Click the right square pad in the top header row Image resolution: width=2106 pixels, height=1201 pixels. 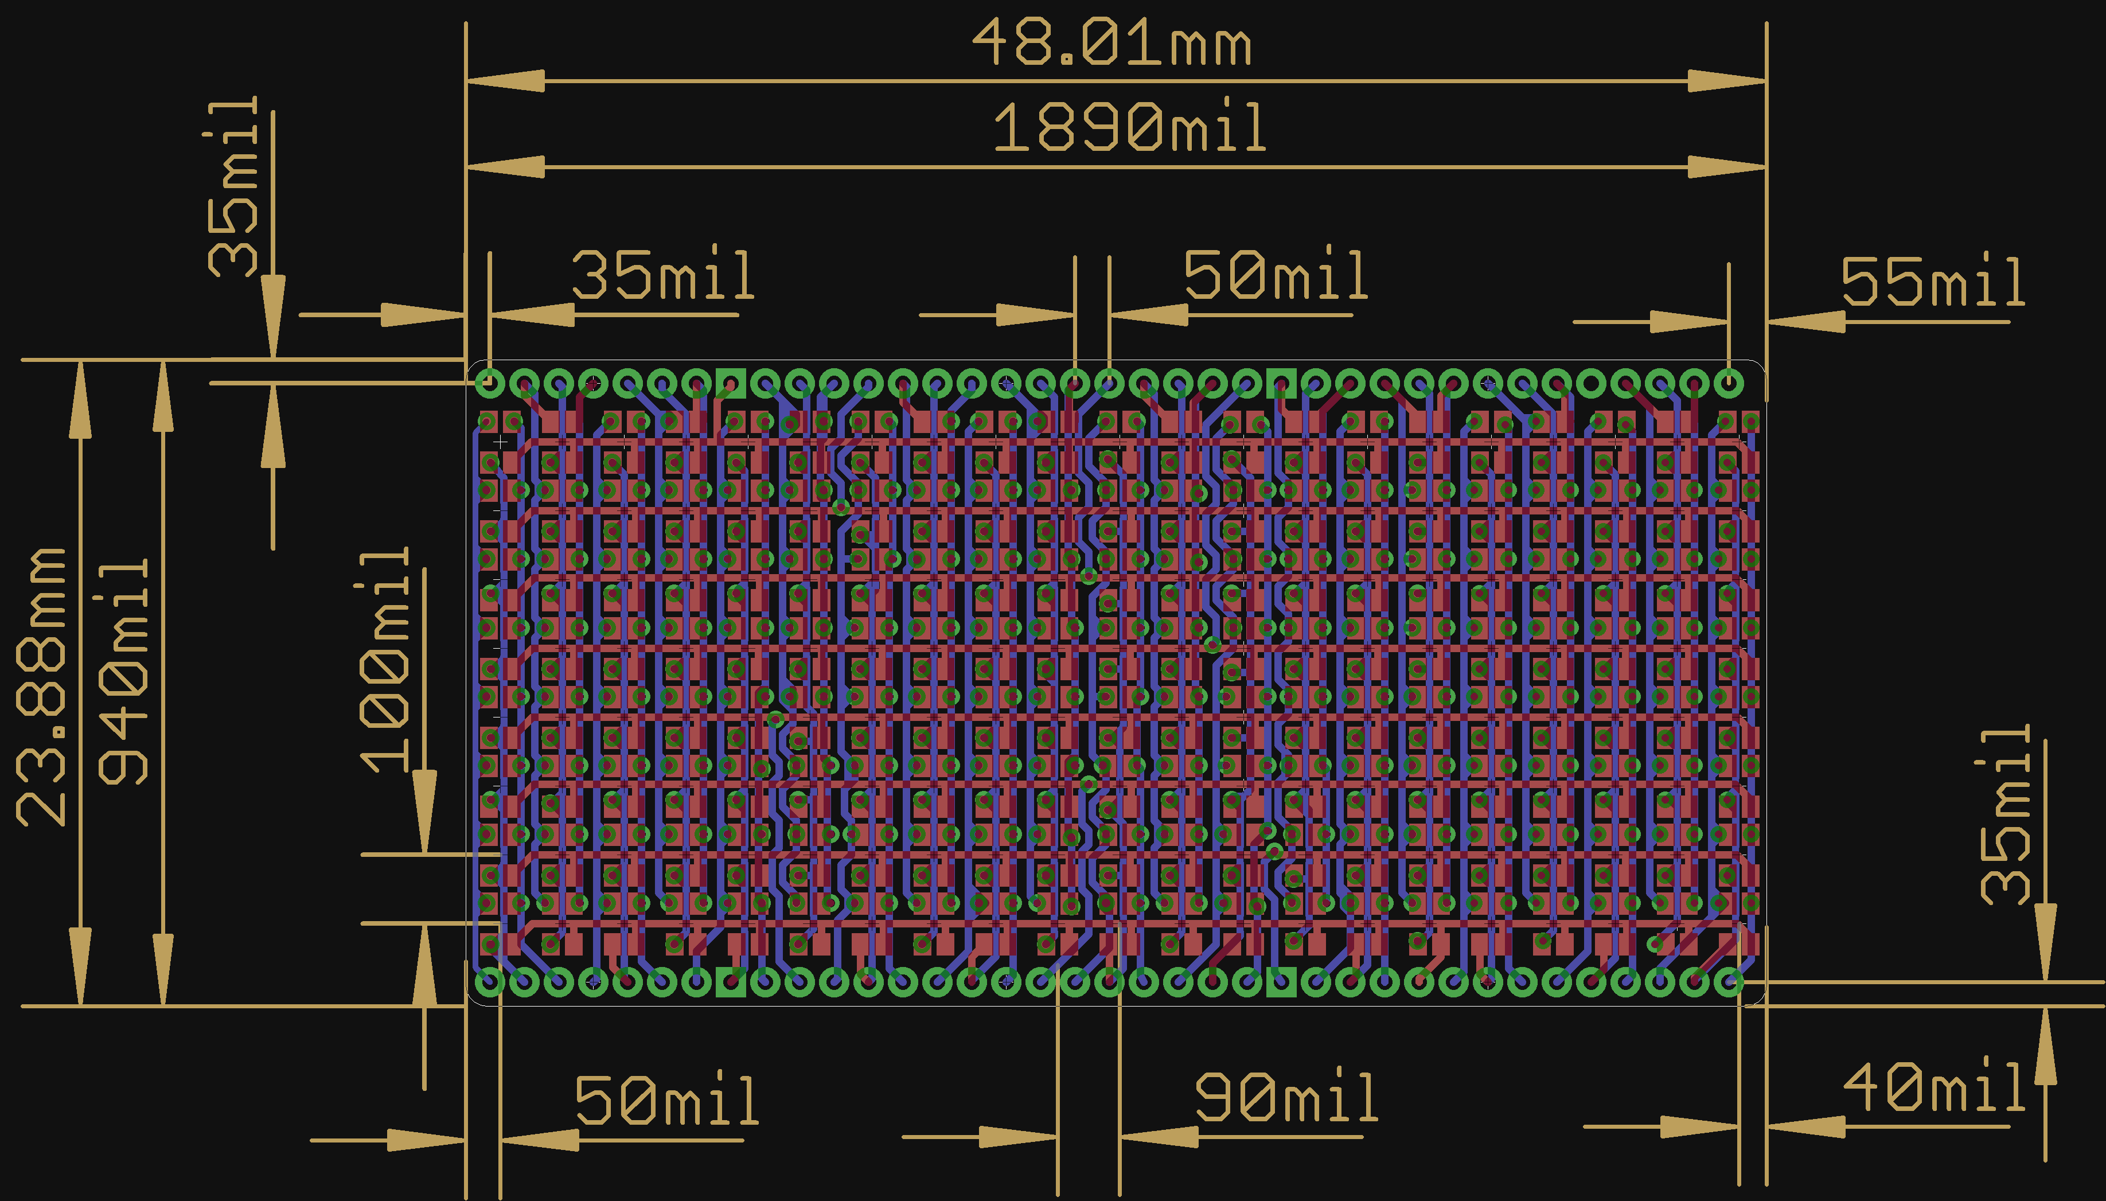[x=1281, y=383]
